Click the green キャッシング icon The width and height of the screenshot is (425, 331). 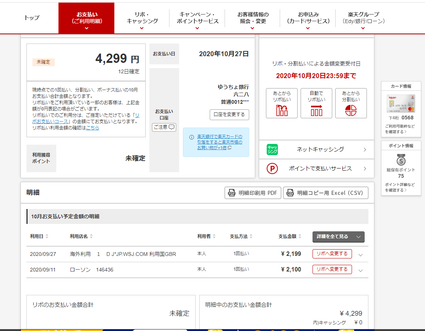(272, 150)
